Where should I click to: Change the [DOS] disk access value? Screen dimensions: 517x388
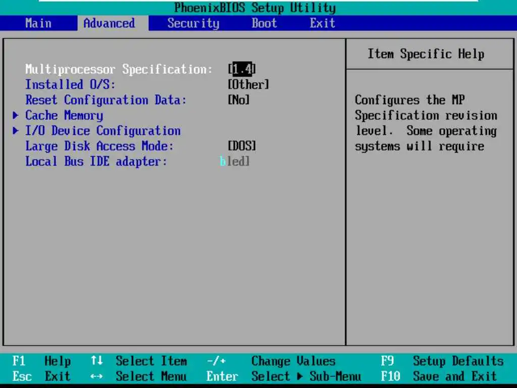242,146
